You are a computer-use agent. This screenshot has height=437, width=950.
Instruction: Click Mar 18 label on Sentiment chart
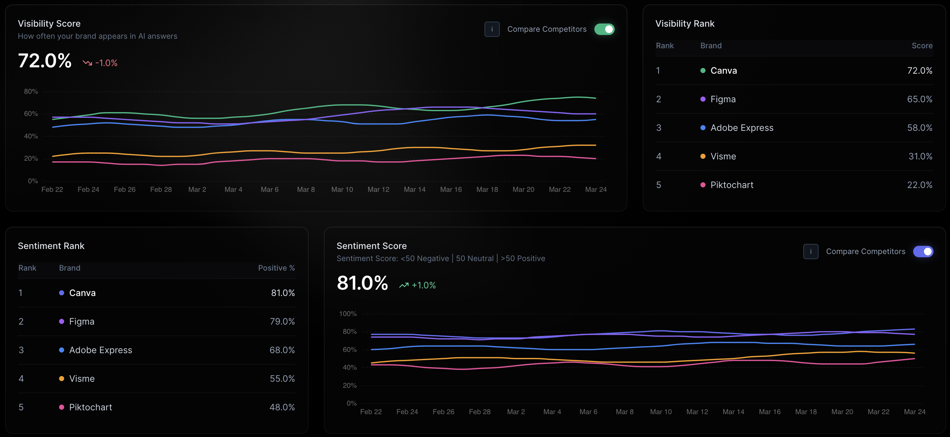tap(806, 412)
